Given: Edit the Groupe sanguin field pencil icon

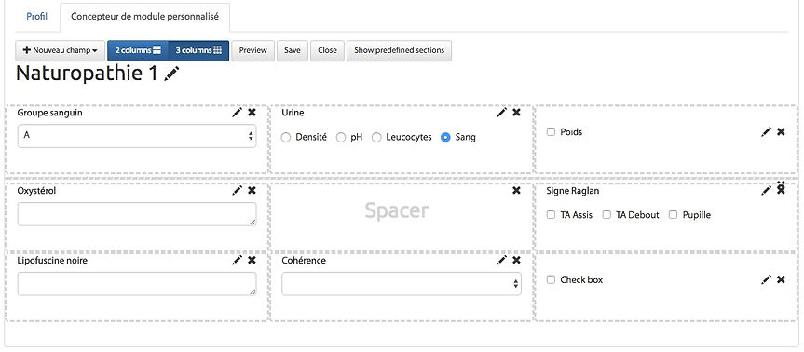Looking at the screenshot, I should click(237, 113).
